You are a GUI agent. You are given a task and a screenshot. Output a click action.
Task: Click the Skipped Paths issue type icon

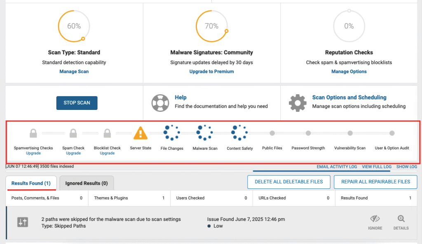(x=23, y=222)
